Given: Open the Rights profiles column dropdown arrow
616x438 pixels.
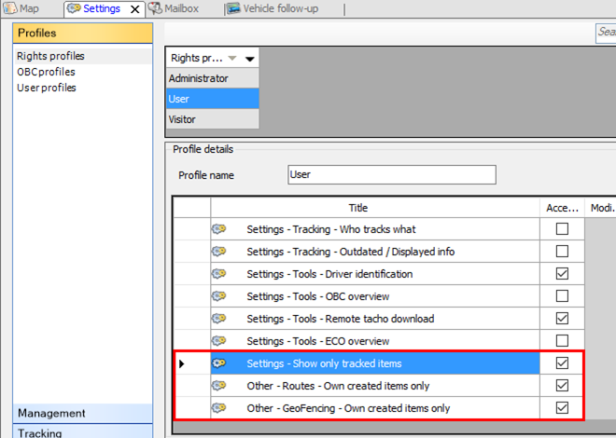Looking at the screenshot, I should (x=249, y=58).
